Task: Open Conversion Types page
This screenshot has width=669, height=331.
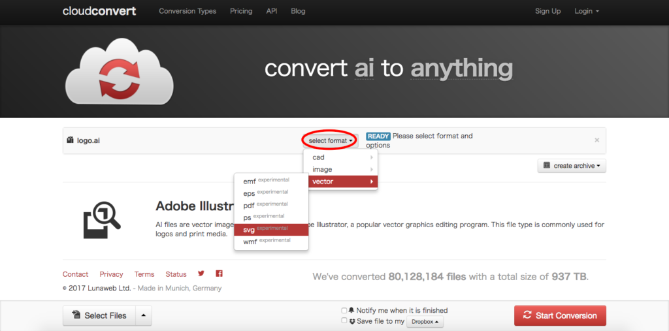Action: pyautogui.click(x=188, y=11)
